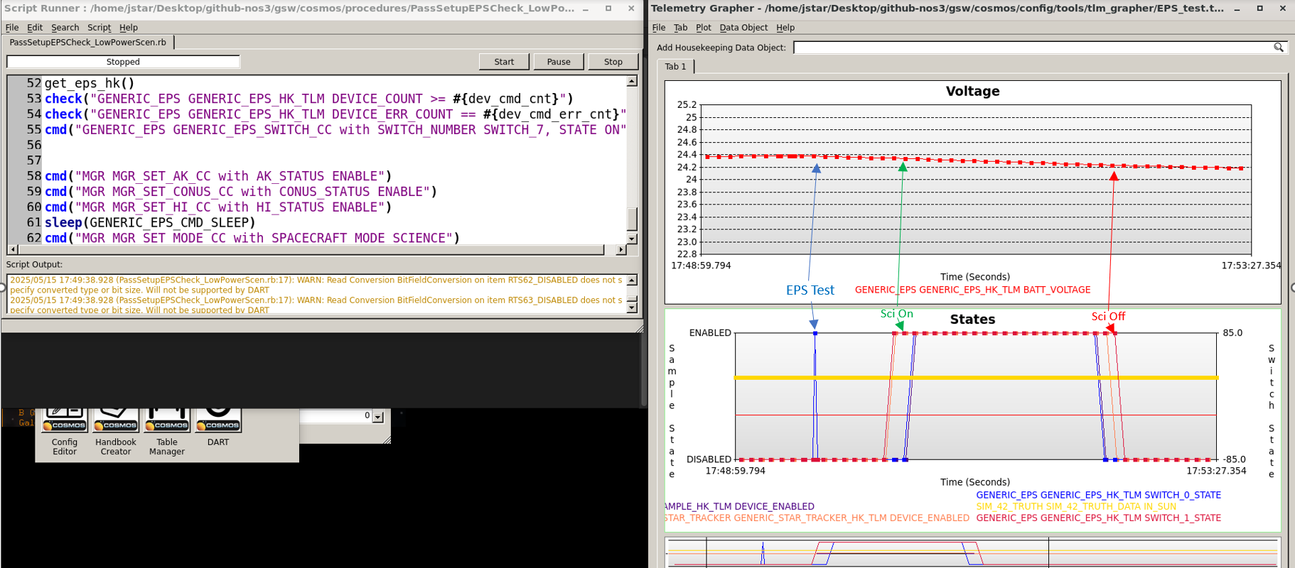This screenshot has height=568, width=1295.
Task: Open the Table Manager COSMOS icon
Action: pyautogui.click(x=167, y=420)
